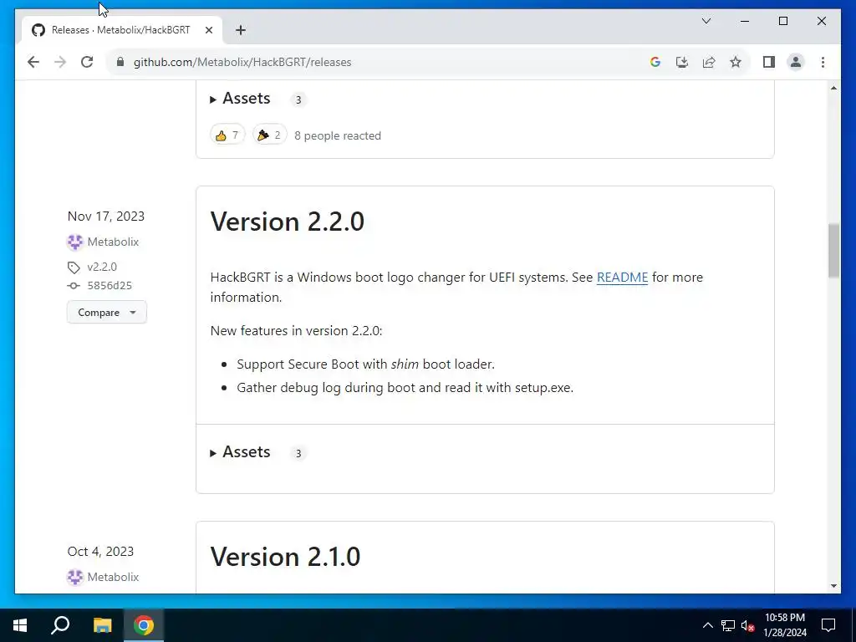856x642 pixels.
Task: Click the commit icon beside 5856d25
Action: (x=74, y=286)
